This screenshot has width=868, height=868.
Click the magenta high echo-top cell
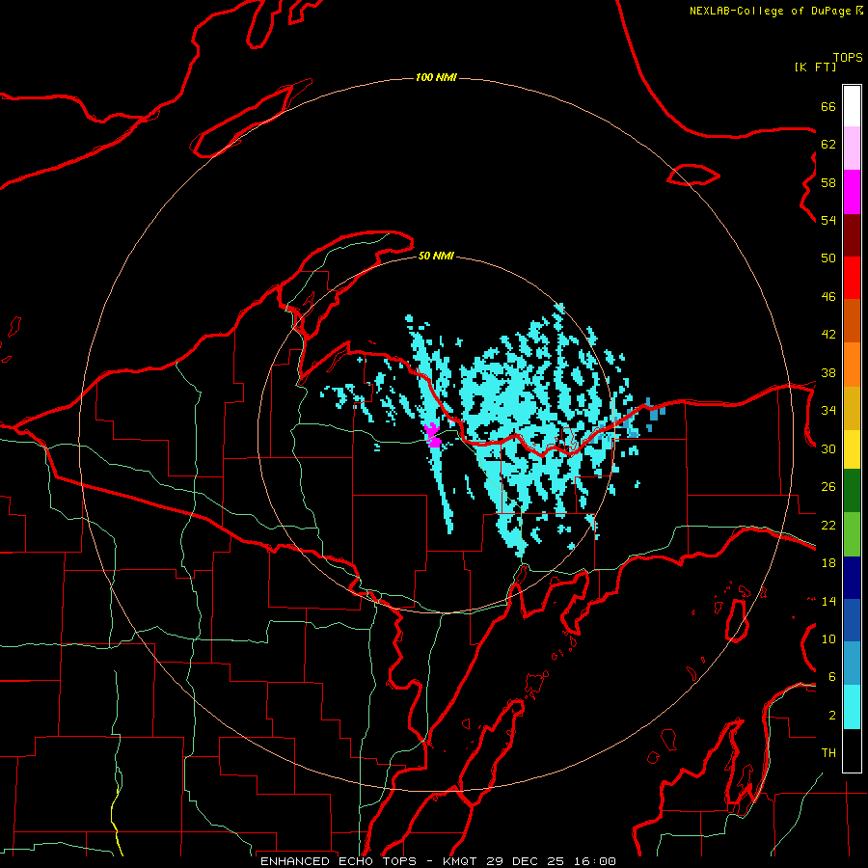coord(432,435)
